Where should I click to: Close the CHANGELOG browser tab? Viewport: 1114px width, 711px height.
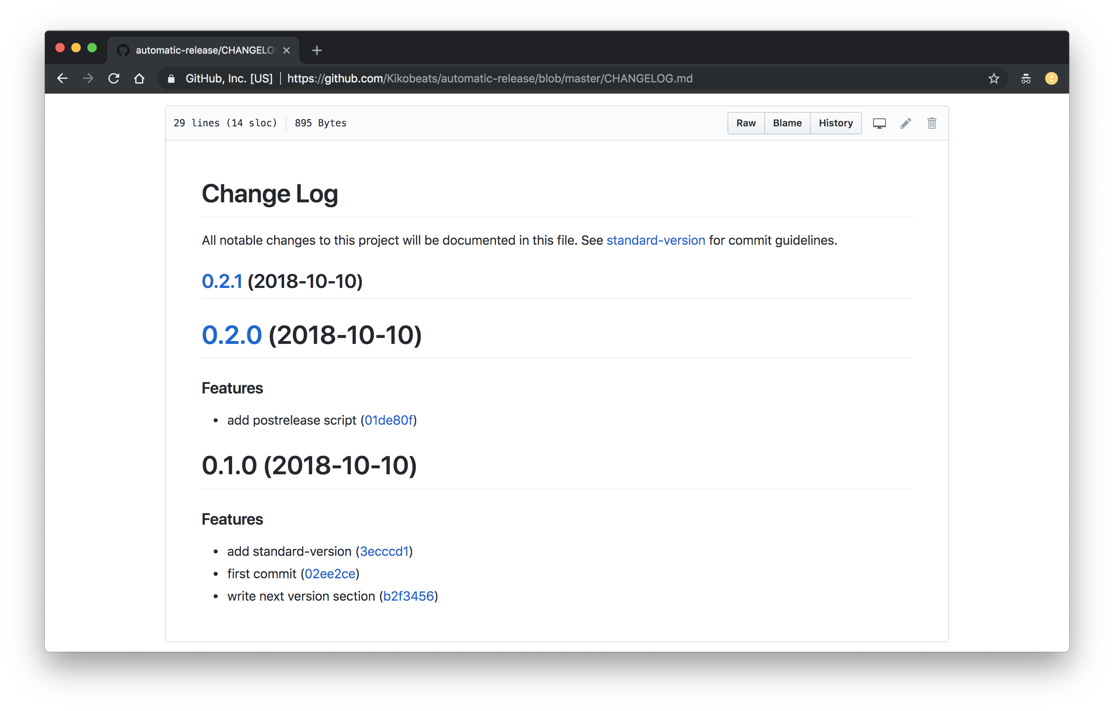pos(287,50)
